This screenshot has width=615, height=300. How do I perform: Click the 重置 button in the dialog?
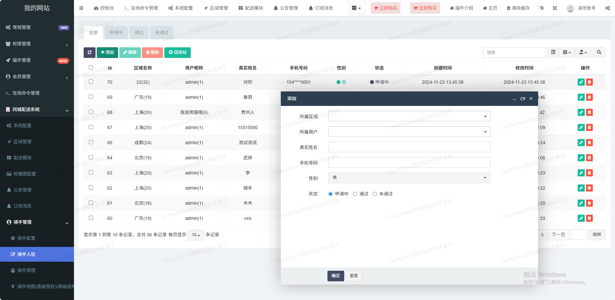point(353,276)
